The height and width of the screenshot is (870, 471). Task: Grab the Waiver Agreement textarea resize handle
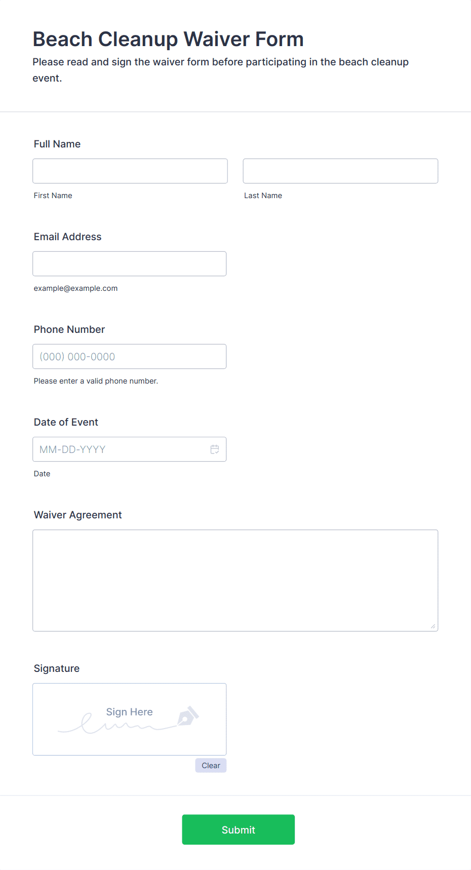(433, 626)
